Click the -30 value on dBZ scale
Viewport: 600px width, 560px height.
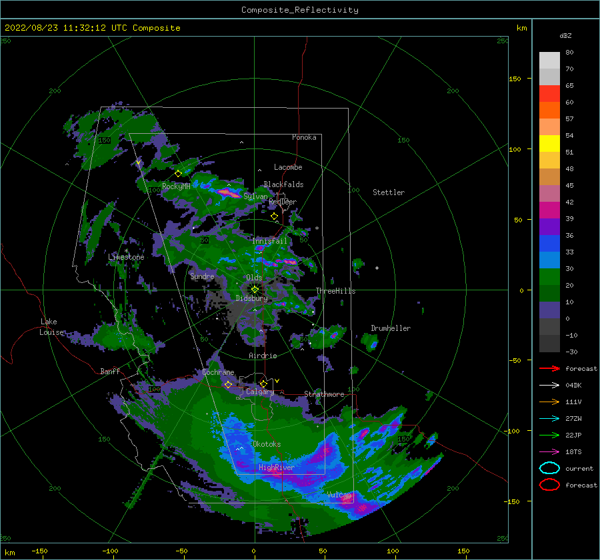pyautogui.click(x=571, y=352)
